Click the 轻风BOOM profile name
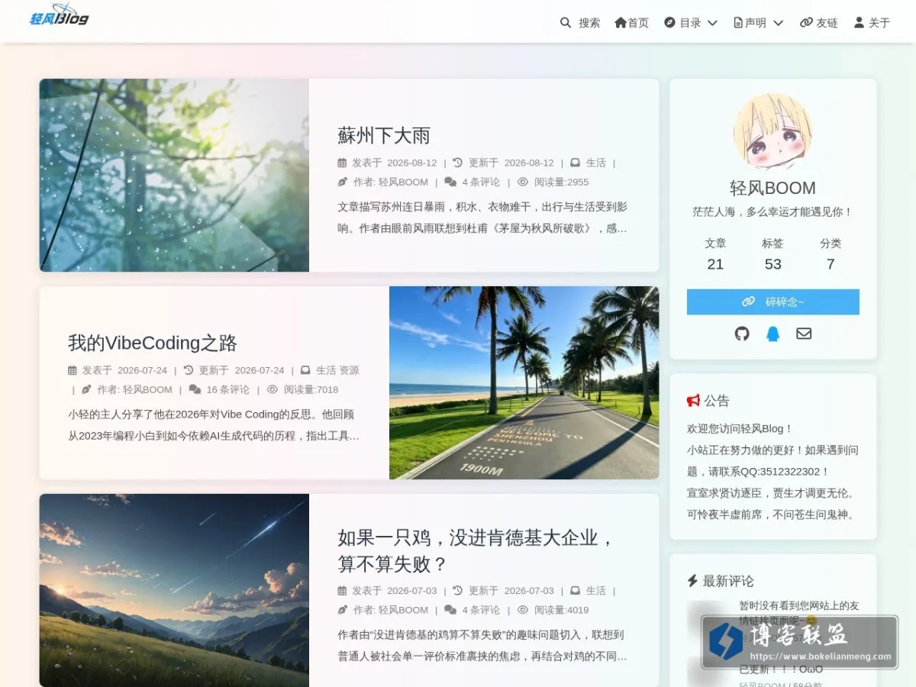Viewport: 916px width, 687px height. [x=772, y=188]
